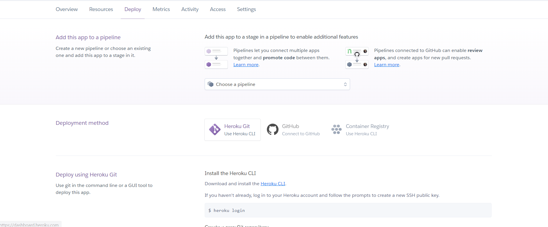
Task: Click the Install the Heroku CLI heading
Action: coord(230,173)
